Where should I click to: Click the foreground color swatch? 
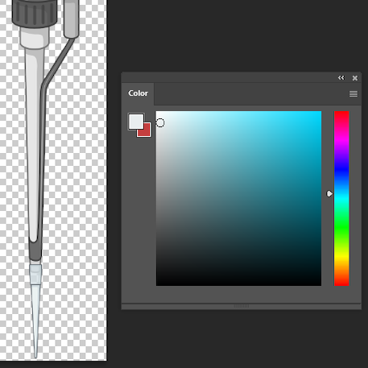[x=136, y=122]
